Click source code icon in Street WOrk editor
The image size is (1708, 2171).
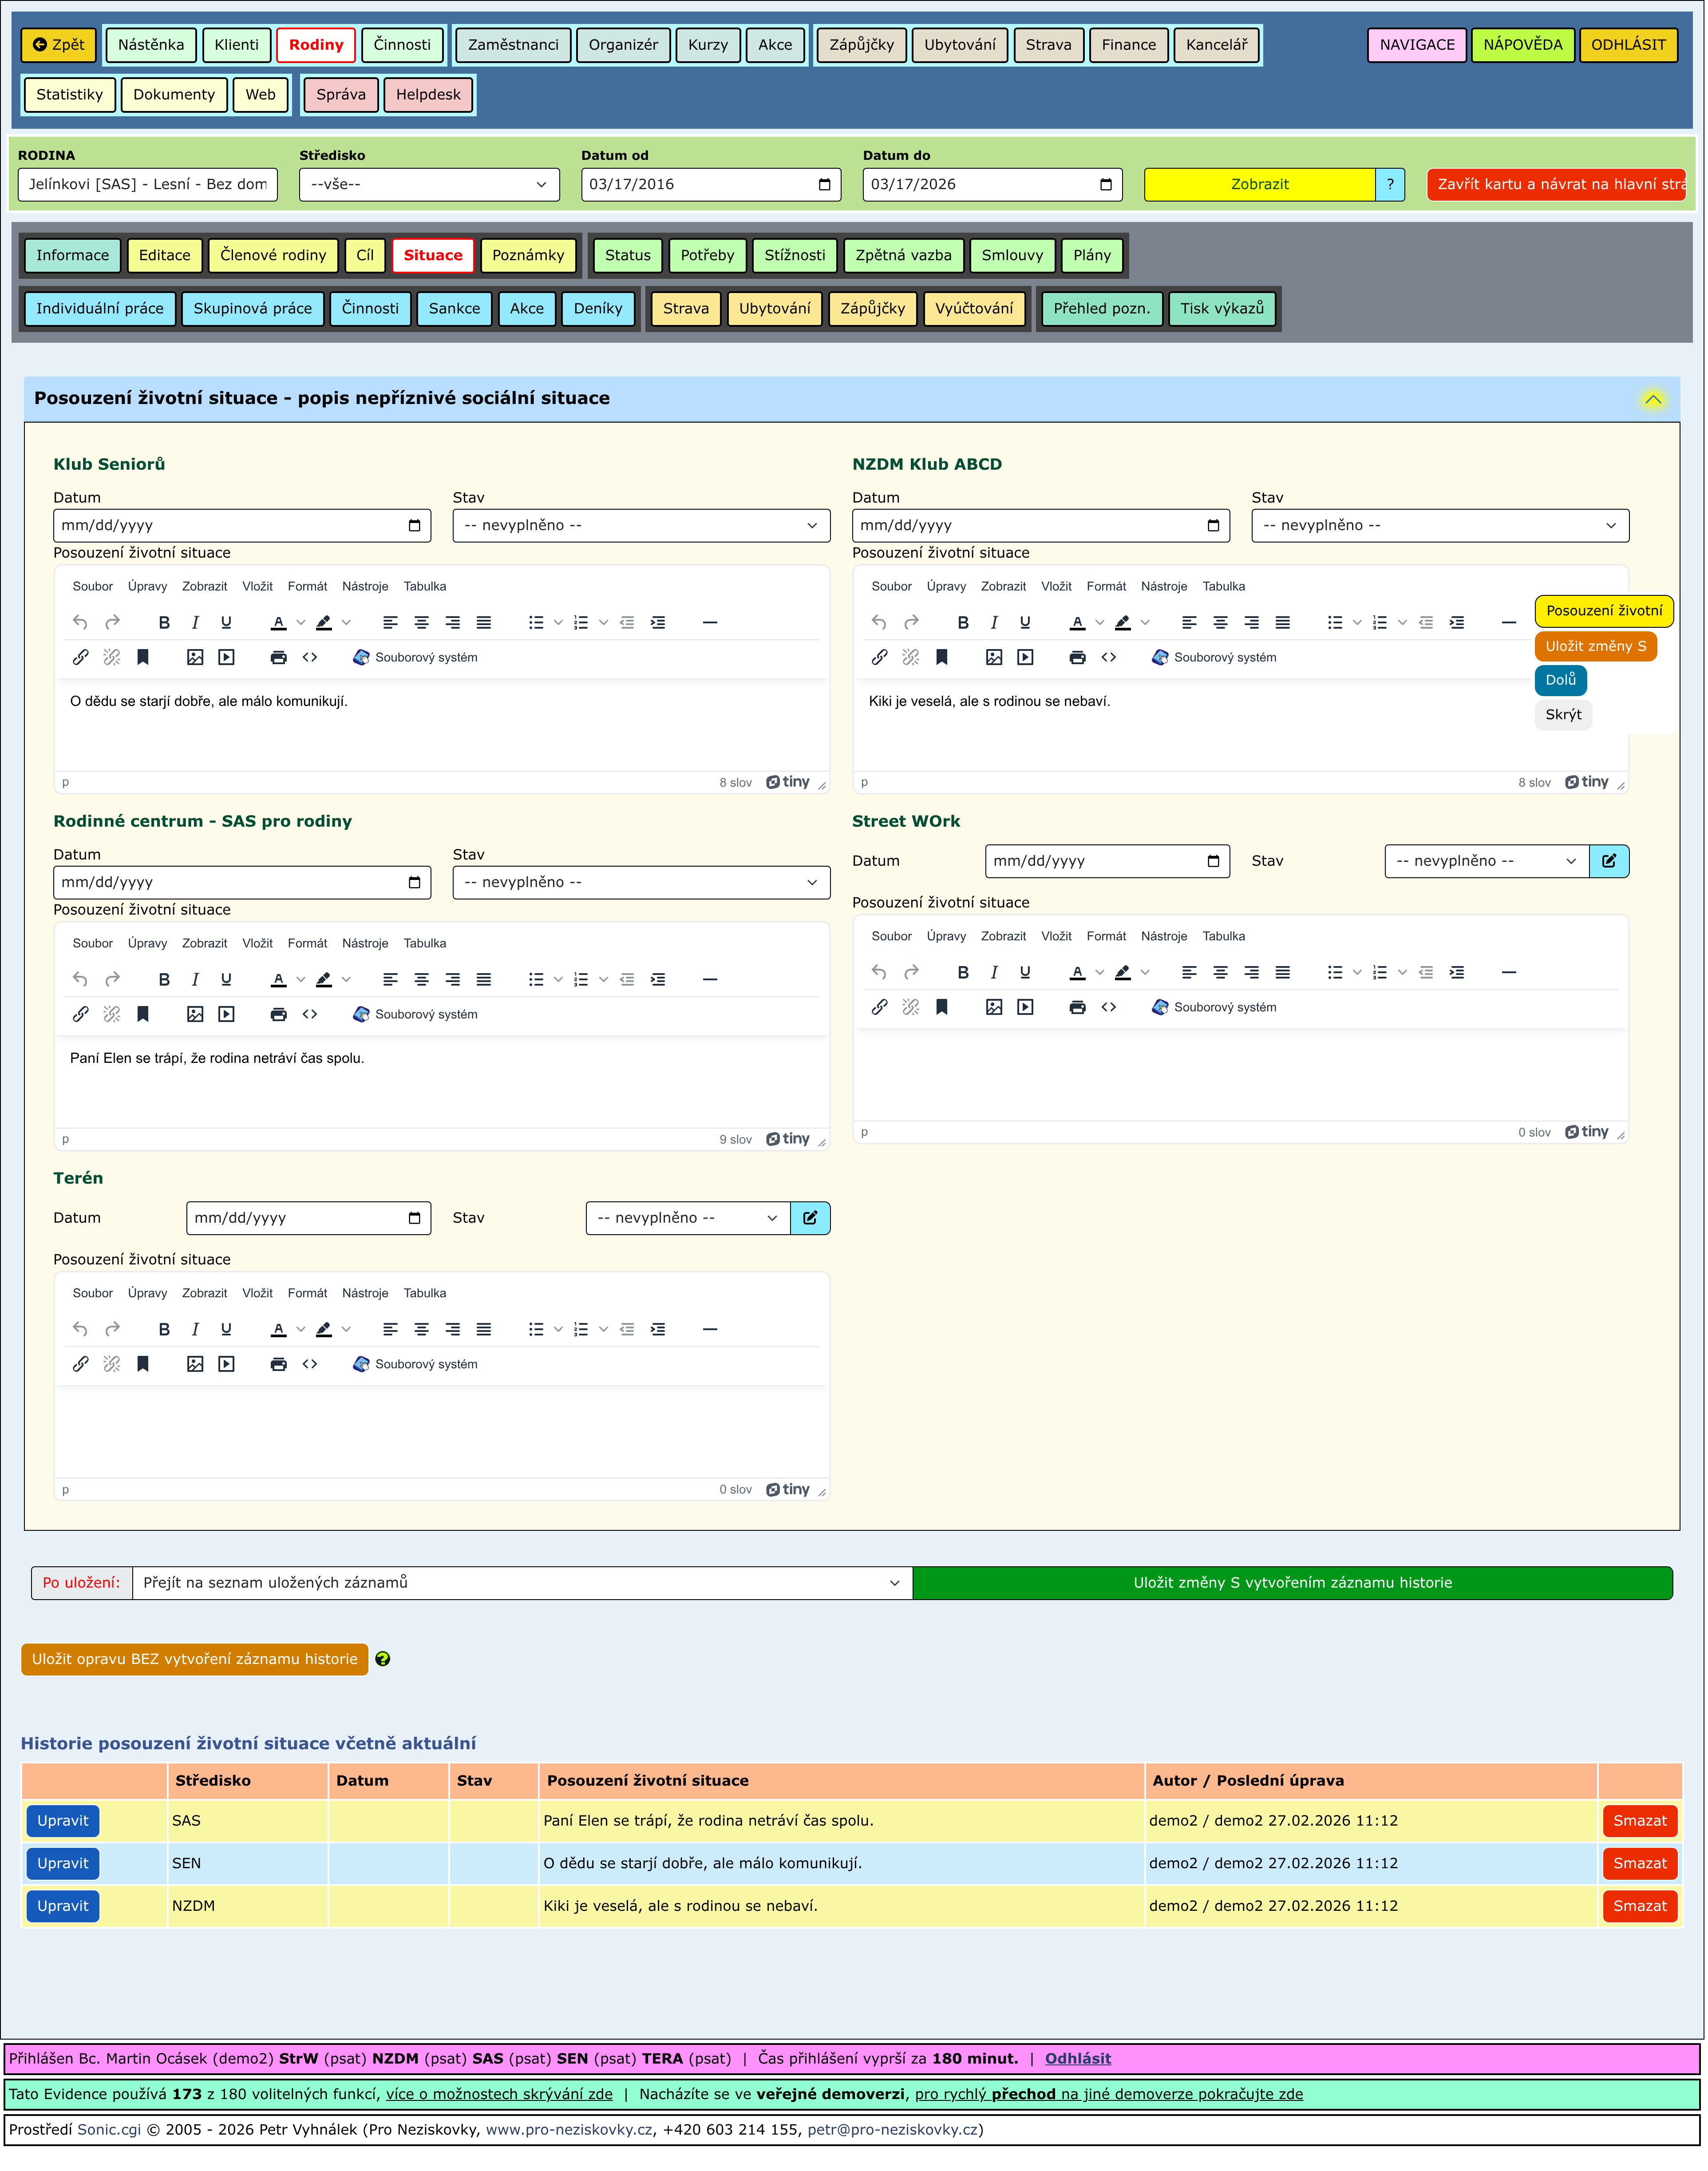1109,1008
